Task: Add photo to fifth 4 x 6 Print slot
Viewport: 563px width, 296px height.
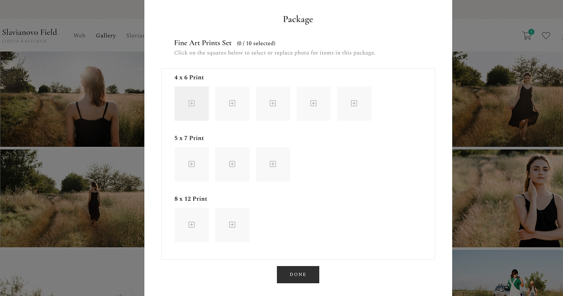Action: click(354, 104)
